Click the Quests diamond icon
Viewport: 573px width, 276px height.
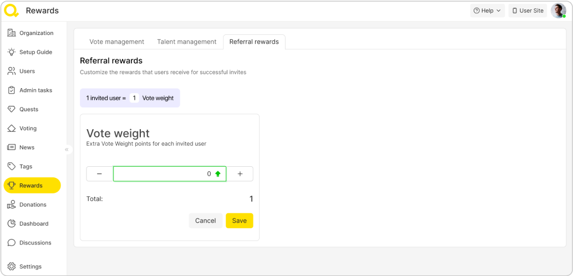11,109
